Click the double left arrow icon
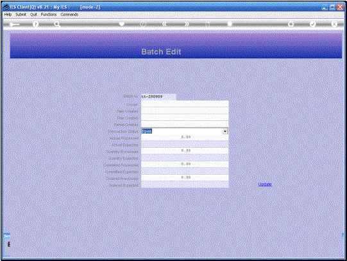The width and height of the screenshot is (347, 261). 164,24
